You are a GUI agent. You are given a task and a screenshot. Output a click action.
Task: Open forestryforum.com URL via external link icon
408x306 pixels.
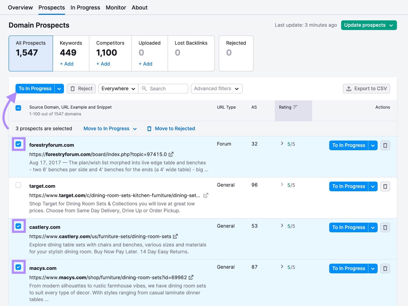click(x=171, y=154)
